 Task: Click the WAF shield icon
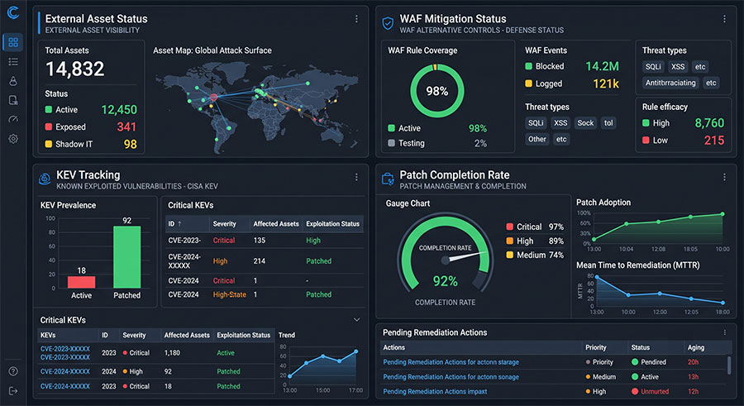point(388,23)
